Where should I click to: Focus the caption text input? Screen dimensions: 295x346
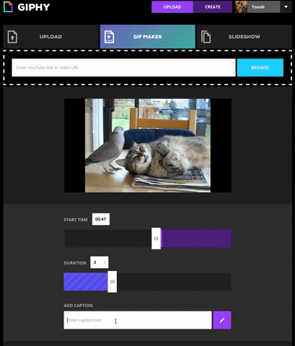click(x=138, y=320)
